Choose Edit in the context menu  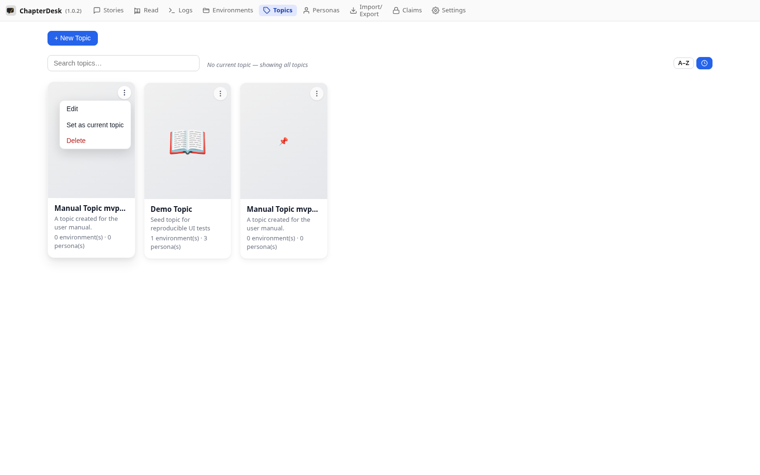[95, 109]
